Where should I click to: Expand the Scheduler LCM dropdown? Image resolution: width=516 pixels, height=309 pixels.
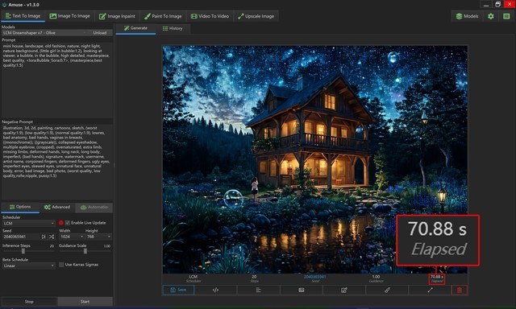pyautogui.click(x=29, y=223)
